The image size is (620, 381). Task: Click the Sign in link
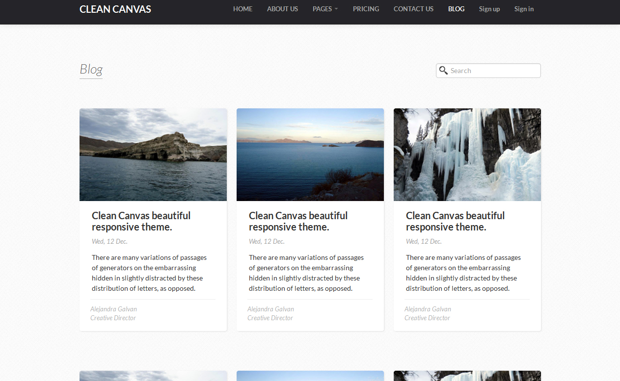click(524, 9)
